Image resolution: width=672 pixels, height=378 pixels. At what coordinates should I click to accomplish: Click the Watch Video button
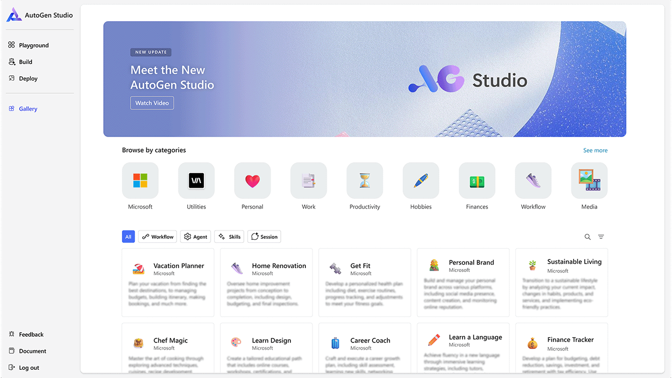(x=152, y=103)
